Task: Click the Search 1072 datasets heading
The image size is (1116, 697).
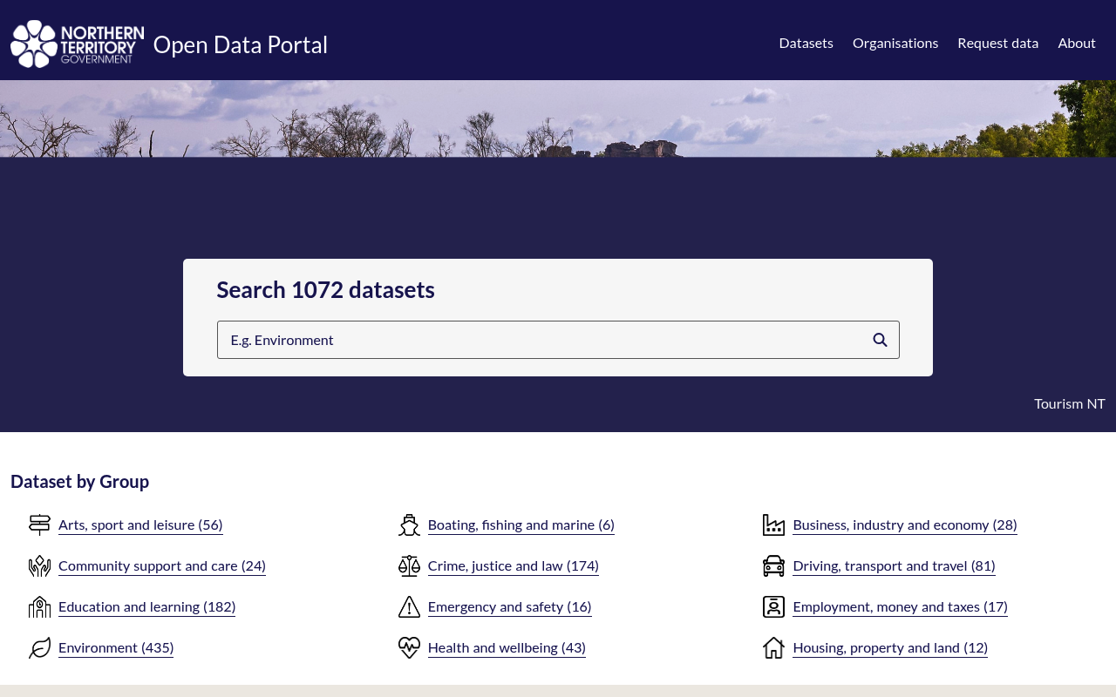Action: pyautogui.click(x=325, y=290)
